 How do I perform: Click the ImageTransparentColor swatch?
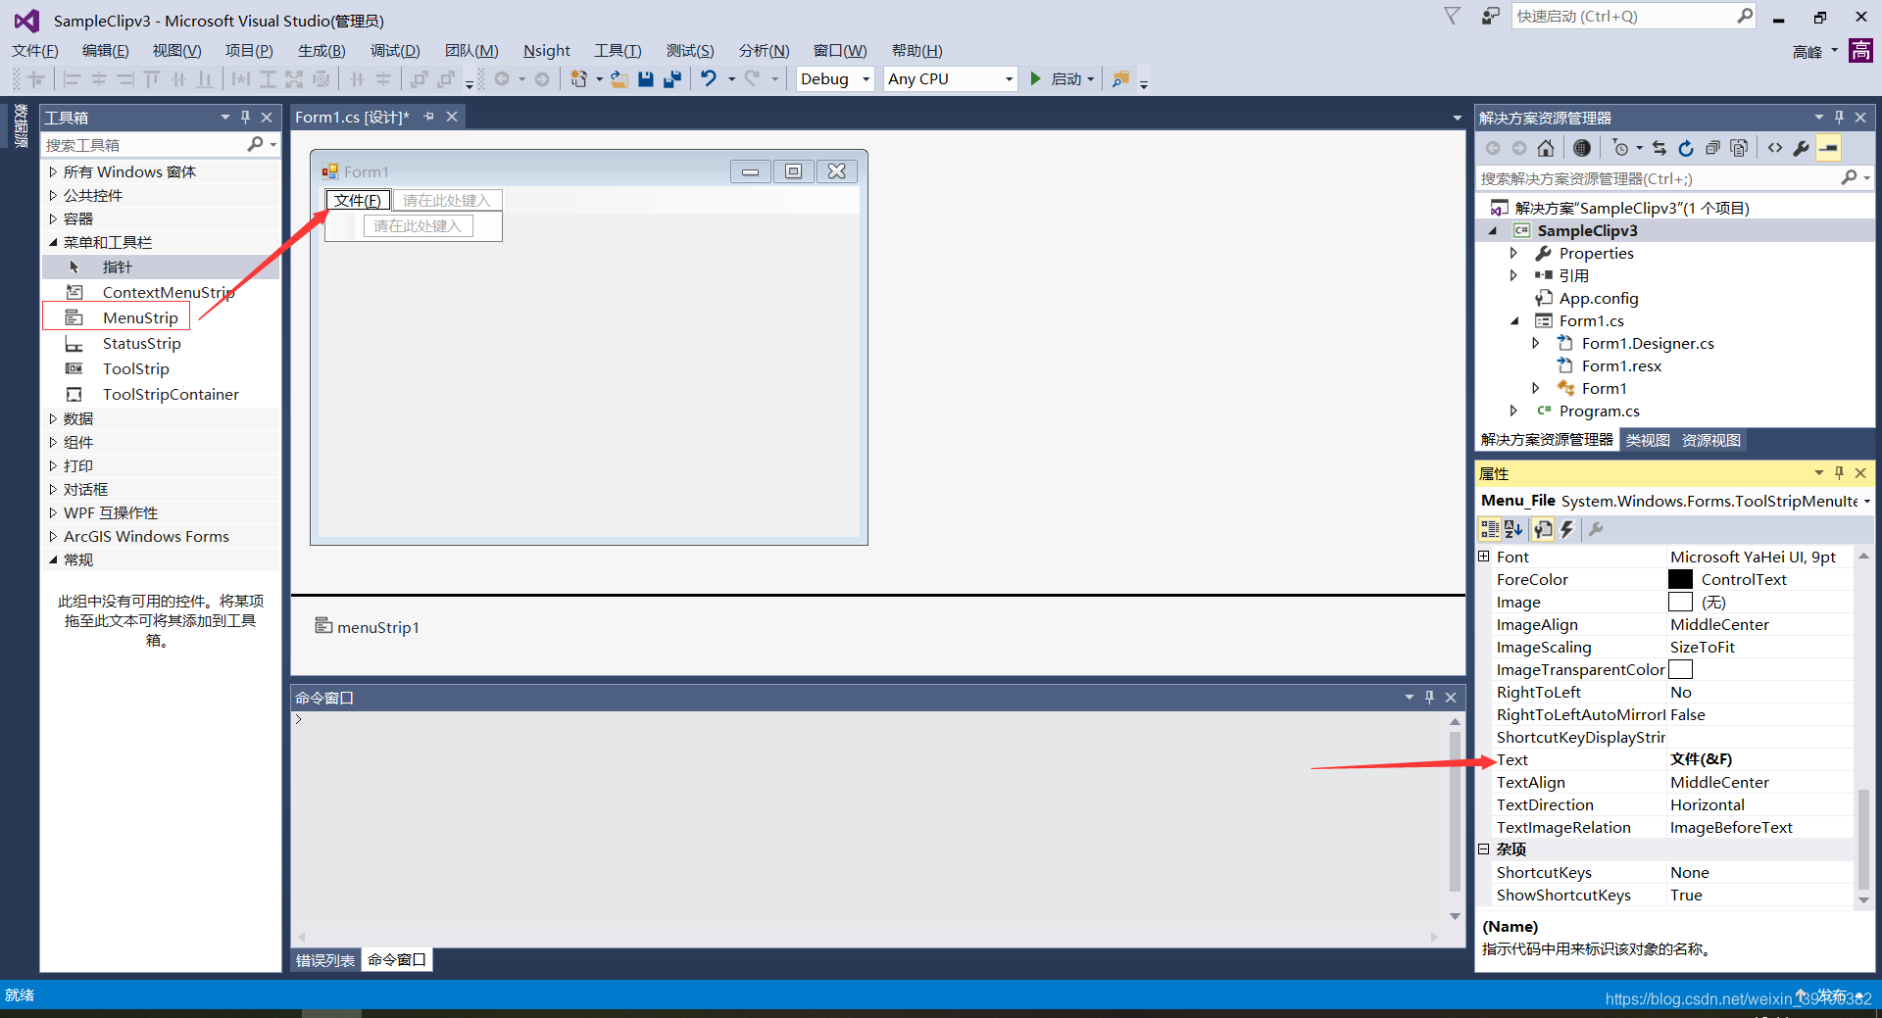(x=1680, y=669)
